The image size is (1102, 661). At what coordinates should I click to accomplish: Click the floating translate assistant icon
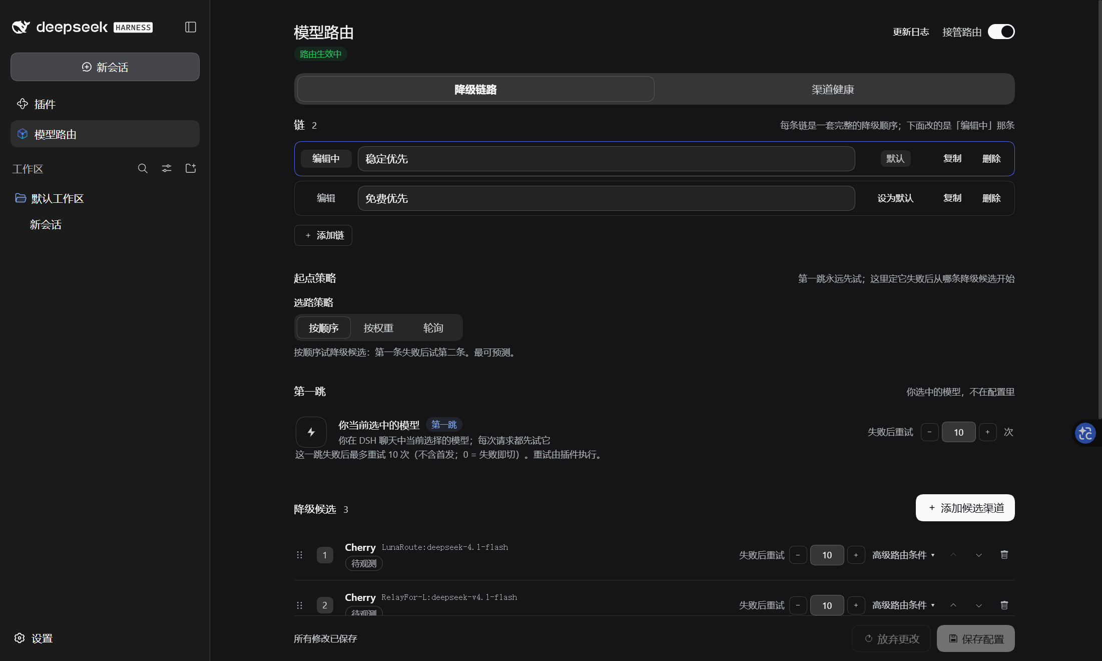(x=1085, y=433)
